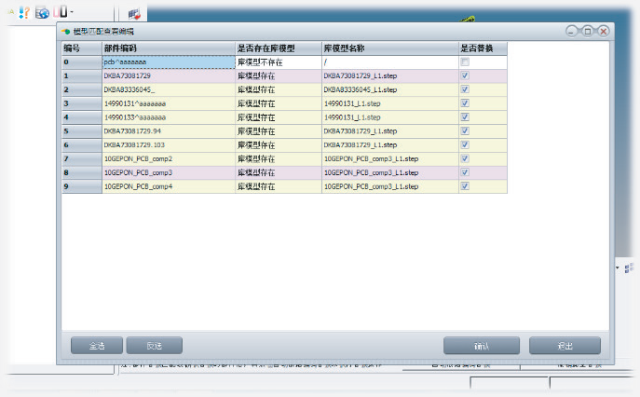Click the 部件编码 column header
The height and width of the screenshot is (397, 640).
tap(167, 47)
